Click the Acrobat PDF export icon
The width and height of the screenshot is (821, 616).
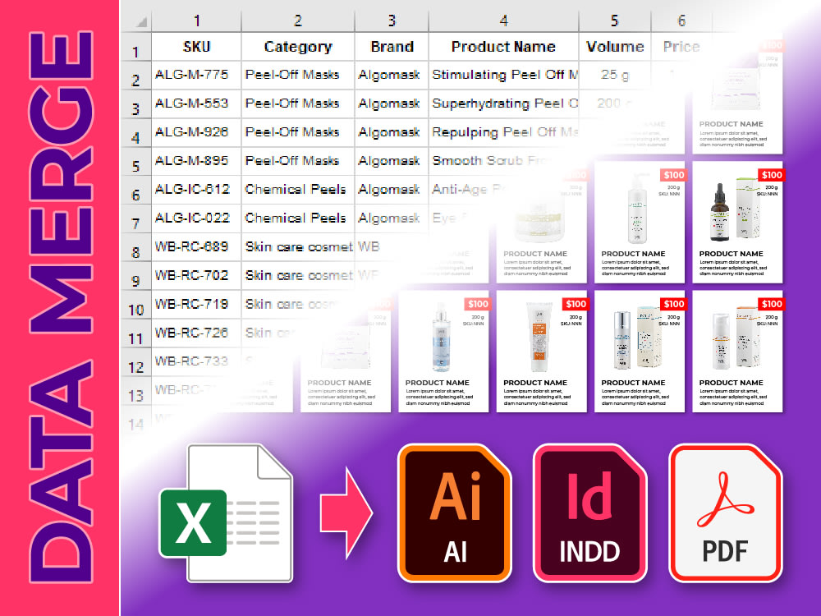click(x=725, y=509)
